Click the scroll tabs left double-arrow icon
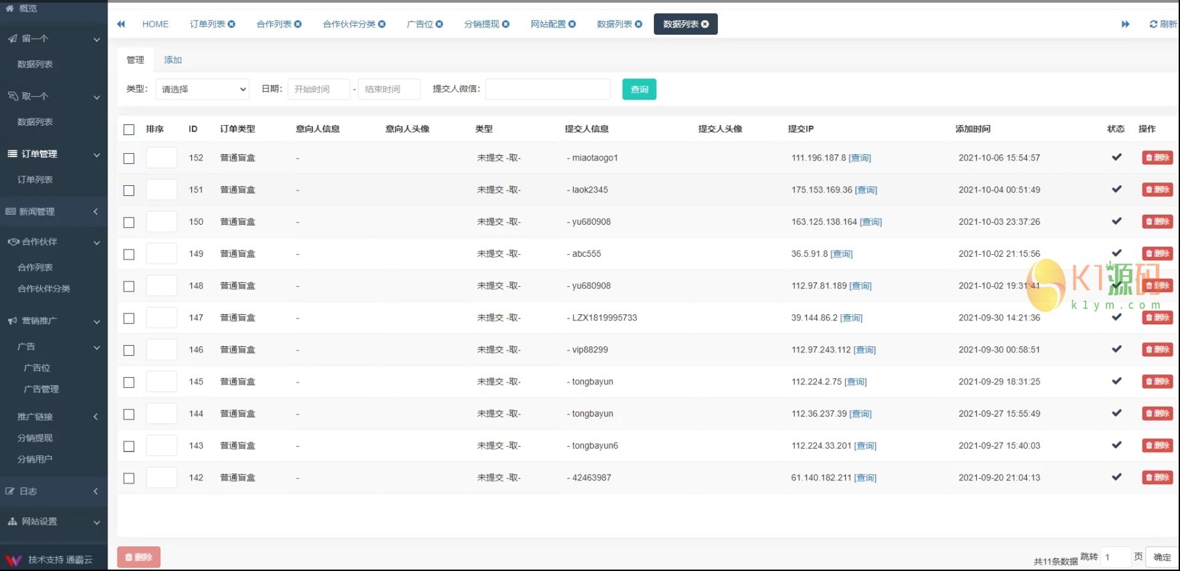Screen dimensions: 1180x571 [121, 24]
